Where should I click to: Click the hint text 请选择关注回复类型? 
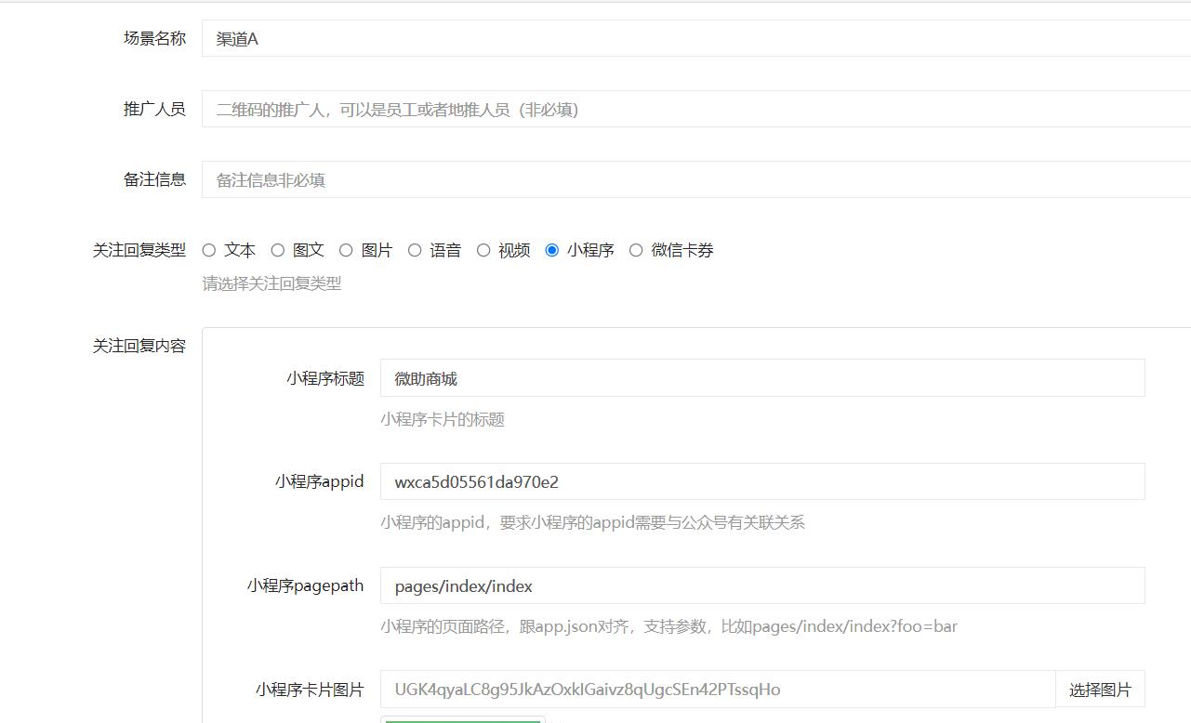coord(272,283)
